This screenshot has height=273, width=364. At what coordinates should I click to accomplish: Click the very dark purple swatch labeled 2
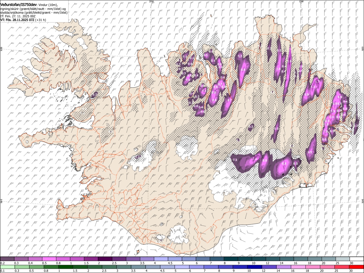coord(105,259)
